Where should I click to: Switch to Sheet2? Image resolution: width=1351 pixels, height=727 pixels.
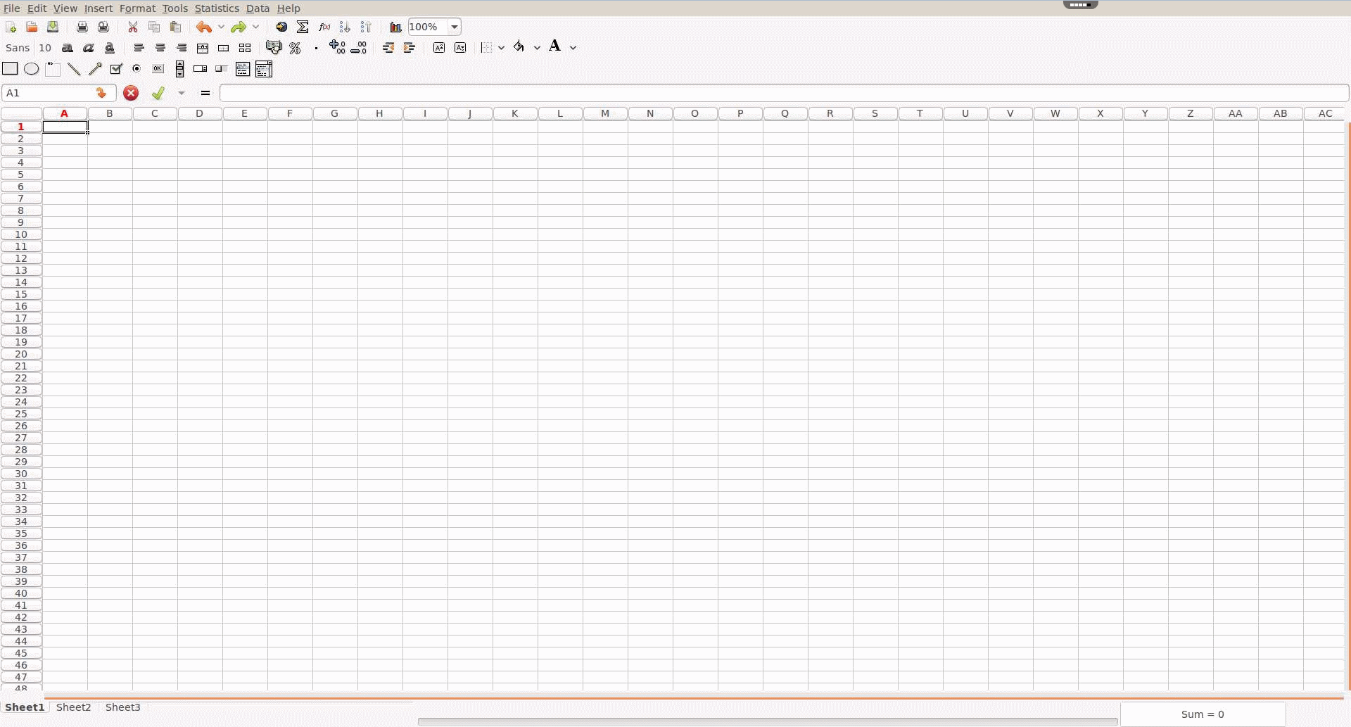[73, 707]
